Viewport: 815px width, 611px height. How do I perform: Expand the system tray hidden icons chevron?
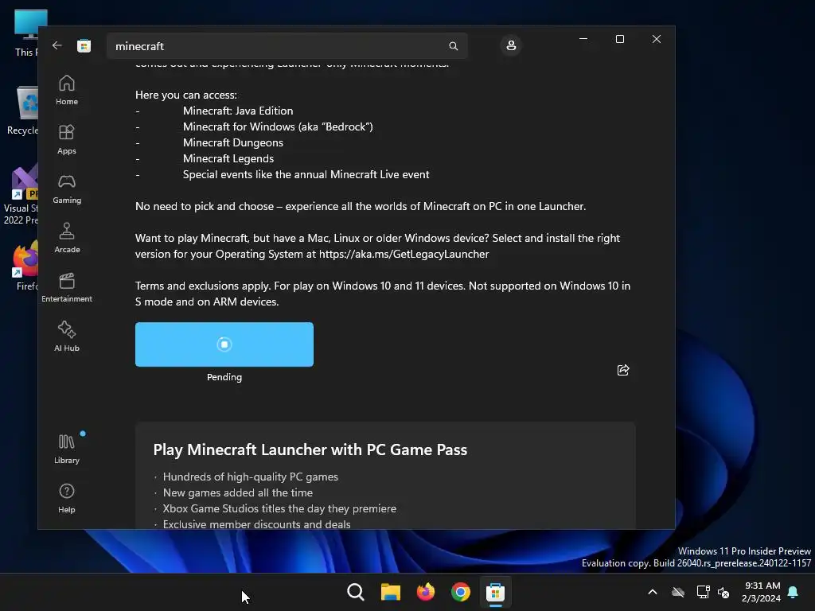pyautogui.click(x=653, y=592)
